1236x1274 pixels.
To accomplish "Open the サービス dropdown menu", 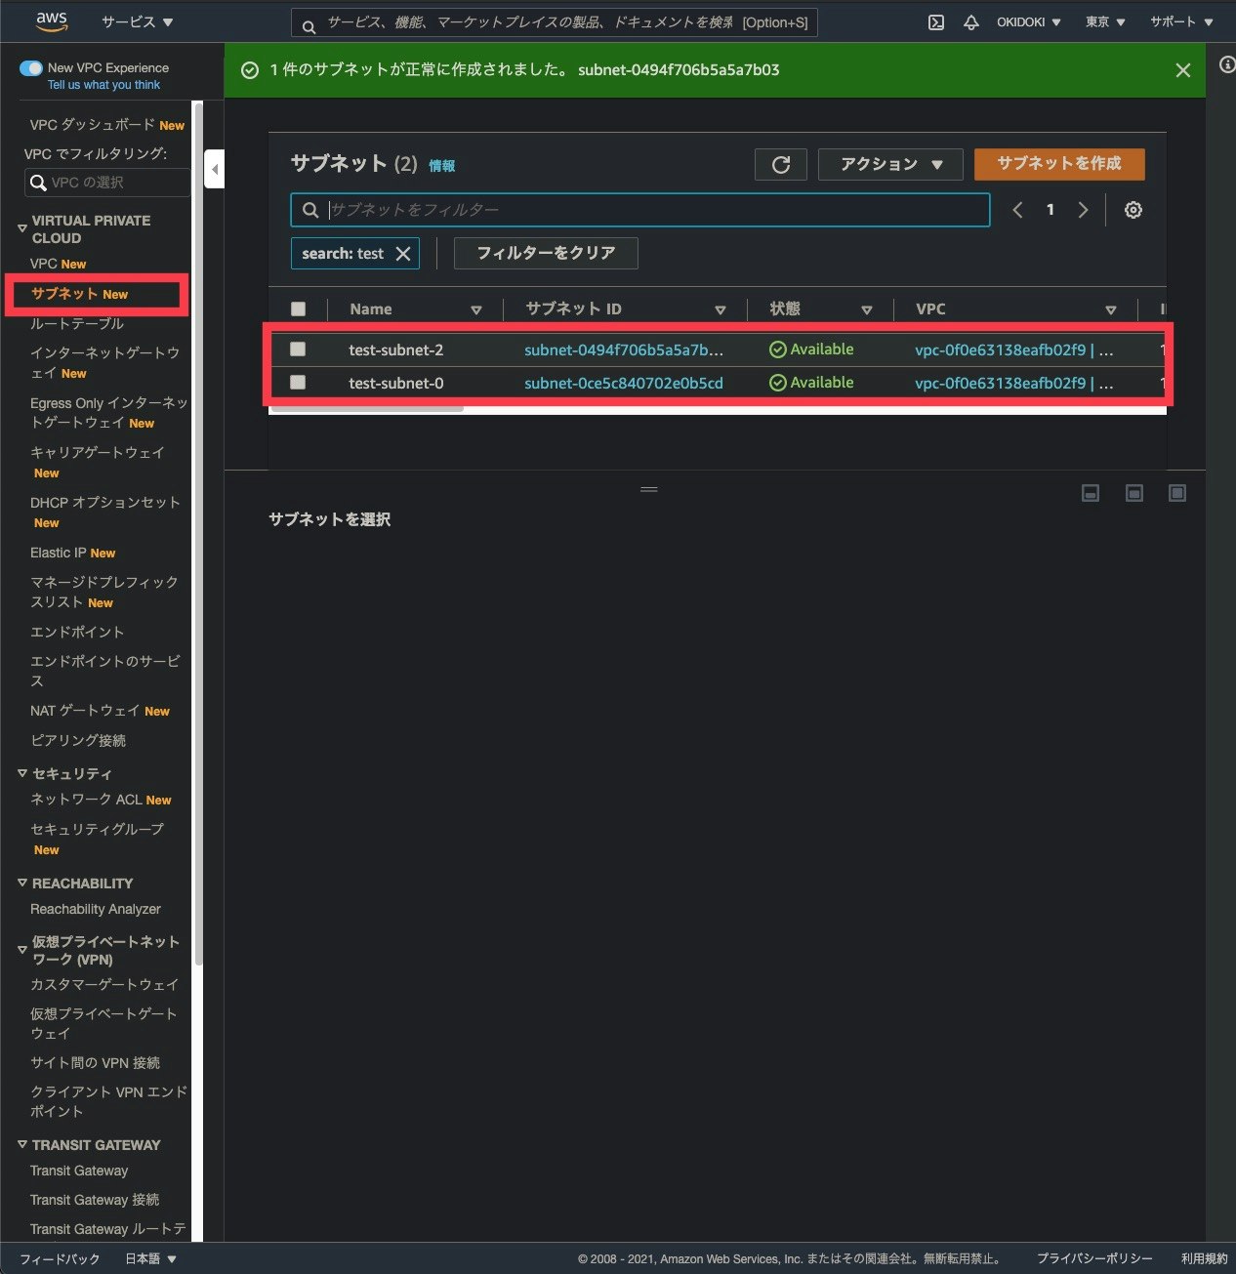I will pos(137,21).
